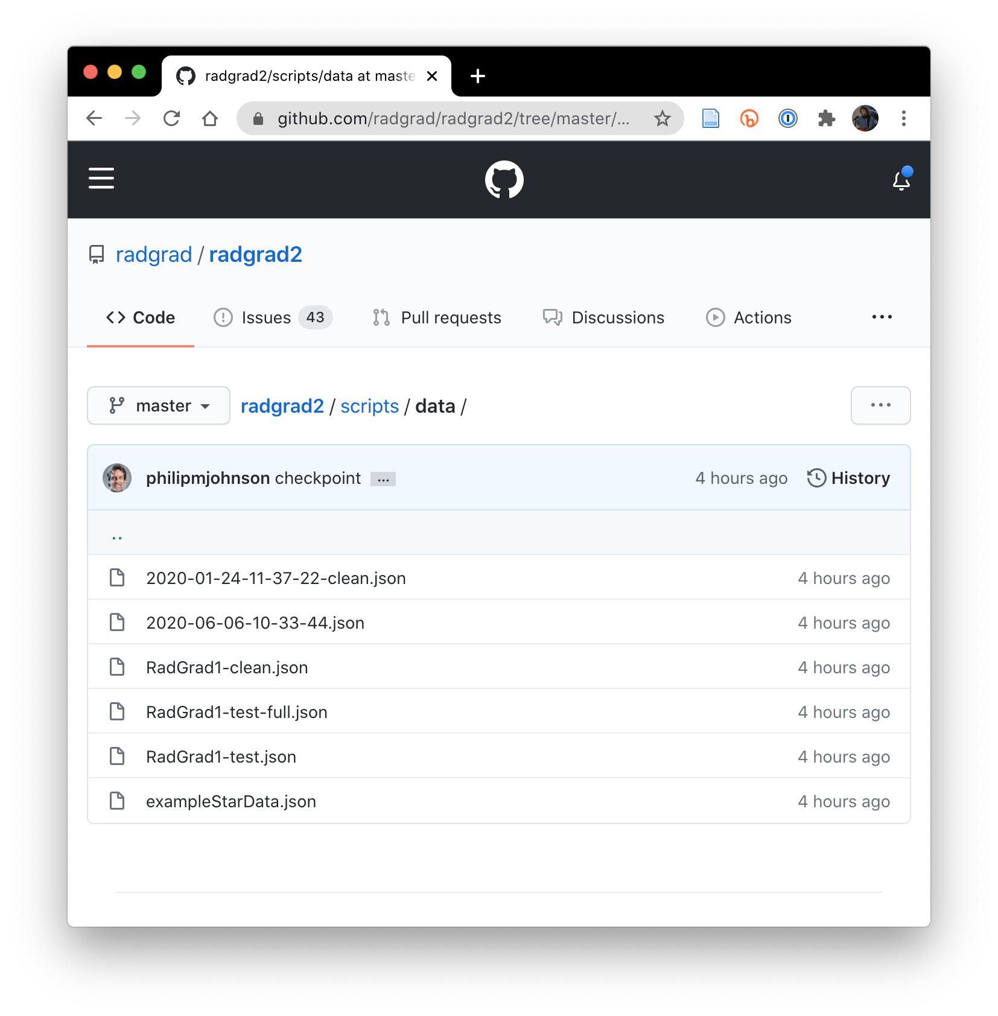Open the Issues tab

273,317
